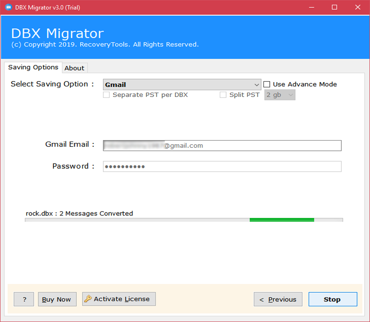Open the 2 gb split size dropdown
This screenshot has height=322, width=370.
pos(280,95)
